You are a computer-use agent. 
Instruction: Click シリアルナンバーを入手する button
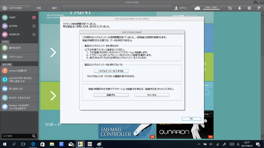111,71
